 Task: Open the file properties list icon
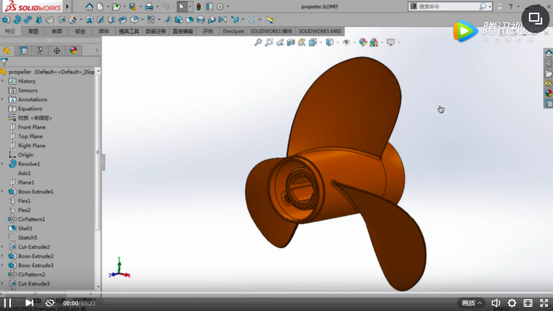pyautogui.click(x=209, y=7)
